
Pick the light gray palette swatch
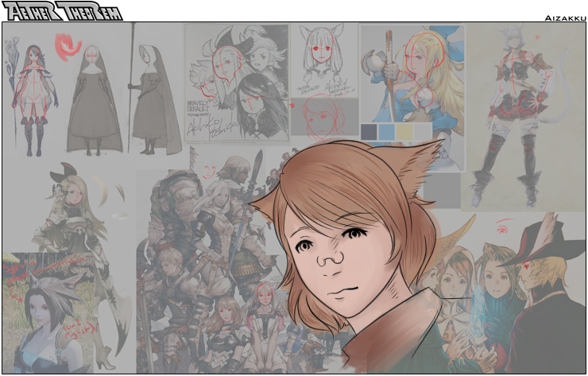[x=422, y=131]
